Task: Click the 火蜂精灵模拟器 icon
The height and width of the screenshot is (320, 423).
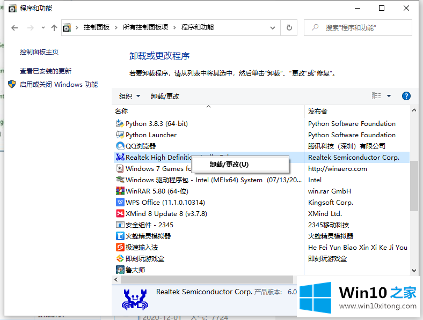Action: coord(120,236)
